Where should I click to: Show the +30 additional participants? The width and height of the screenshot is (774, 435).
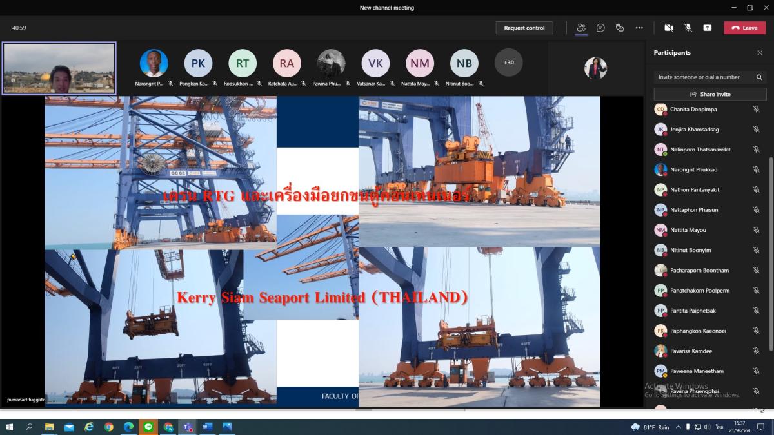click(509, 63)
